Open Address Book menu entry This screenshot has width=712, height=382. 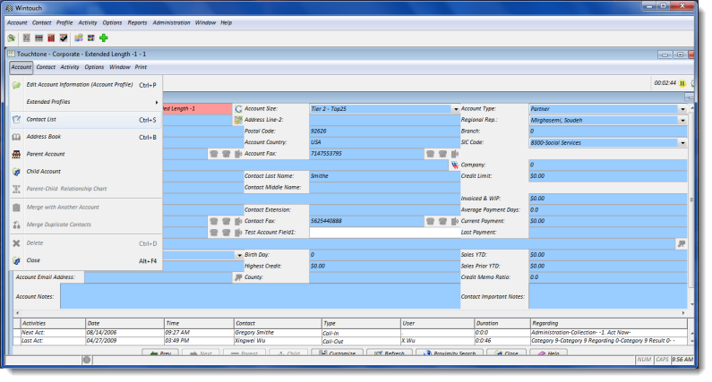(86, 137)
